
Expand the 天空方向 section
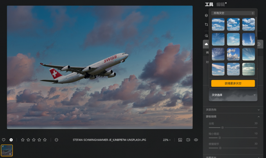click(233, 110)
